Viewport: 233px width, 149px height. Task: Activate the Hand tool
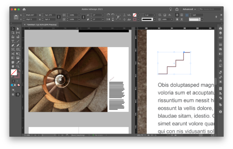coord(13,67)
